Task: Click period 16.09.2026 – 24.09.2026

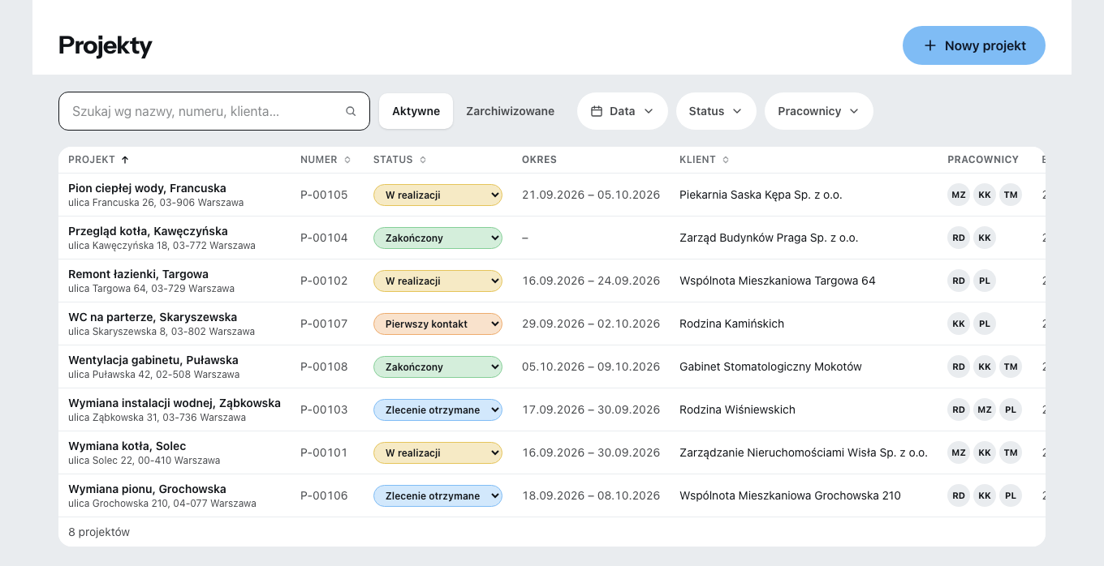Action: 591,281
